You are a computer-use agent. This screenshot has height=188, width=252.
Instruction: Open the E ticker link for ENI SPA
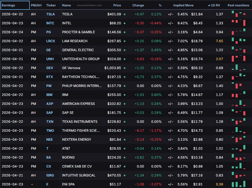(47, 184)
